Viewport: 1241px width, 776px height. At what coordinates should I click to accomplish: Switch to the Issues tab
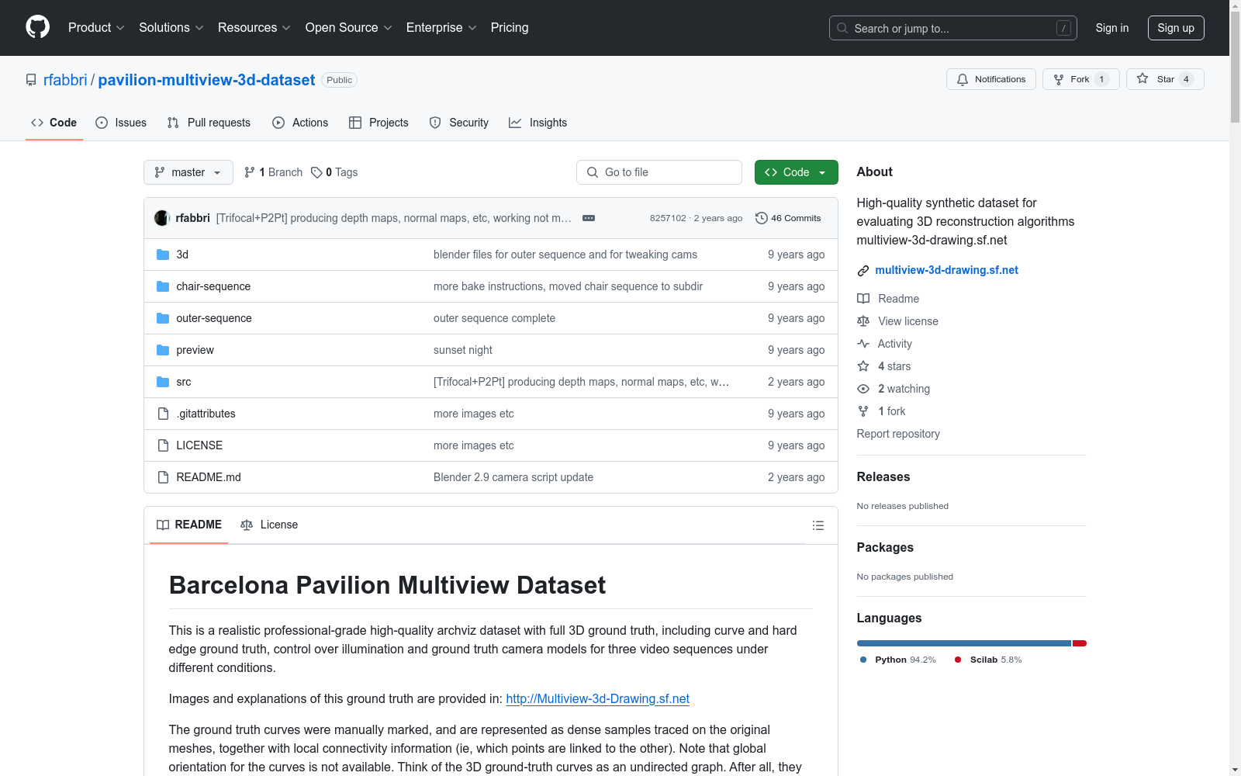[x=121, y=123]
